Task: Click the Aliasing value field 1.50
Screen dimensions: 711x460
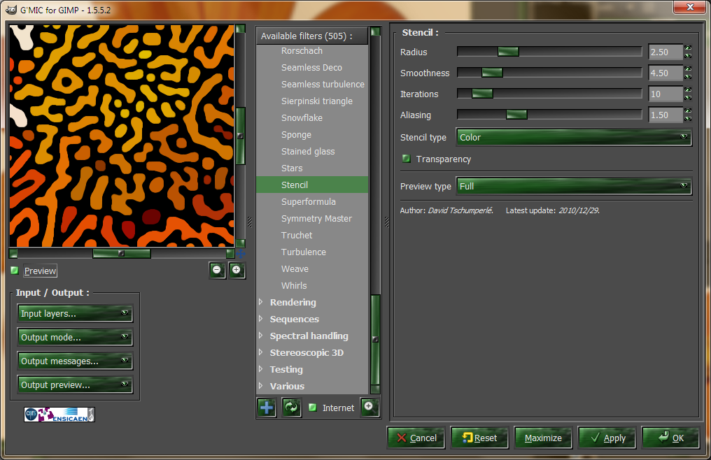Action: (x=666, y=115)
